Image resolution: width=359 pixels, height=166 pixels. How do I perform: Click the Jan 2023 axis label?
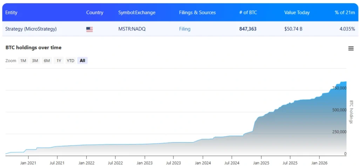pos(145,163)
